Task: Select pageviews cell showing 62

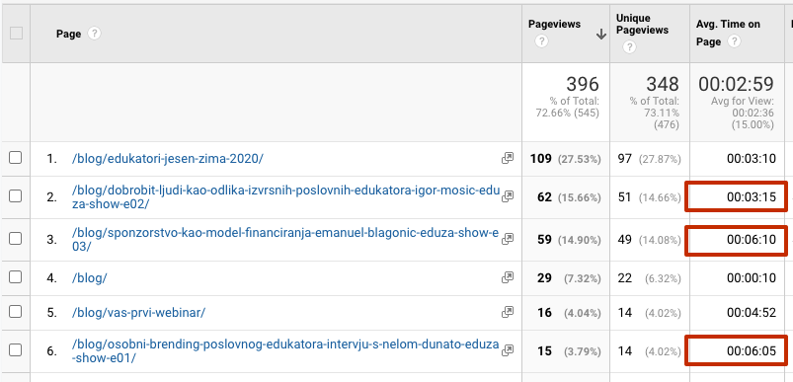Action: (544, 197)
